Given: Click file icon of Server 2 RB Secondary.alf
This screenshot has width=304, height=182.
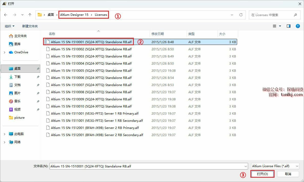Looking at the screenshot, I should point(48,135).
